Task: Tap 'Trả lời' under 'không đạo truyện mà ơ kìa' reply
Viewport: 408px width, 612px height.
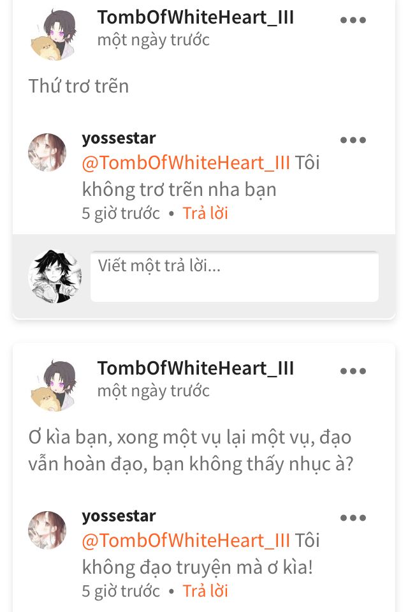Action: click(205, 591)
